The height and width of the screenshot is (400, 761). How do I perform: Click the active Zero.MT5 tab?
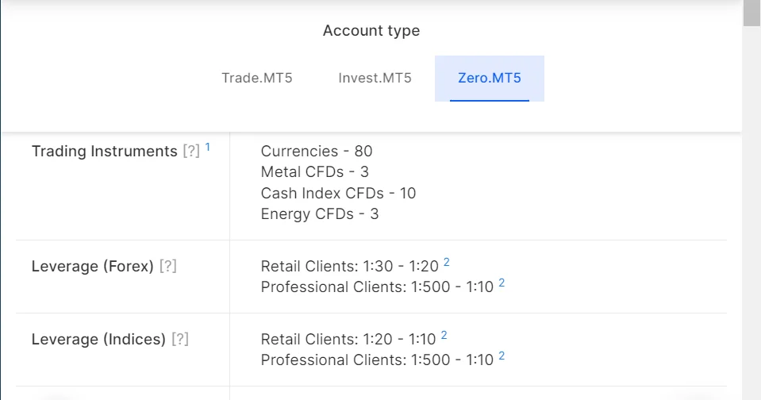(489, 78)
